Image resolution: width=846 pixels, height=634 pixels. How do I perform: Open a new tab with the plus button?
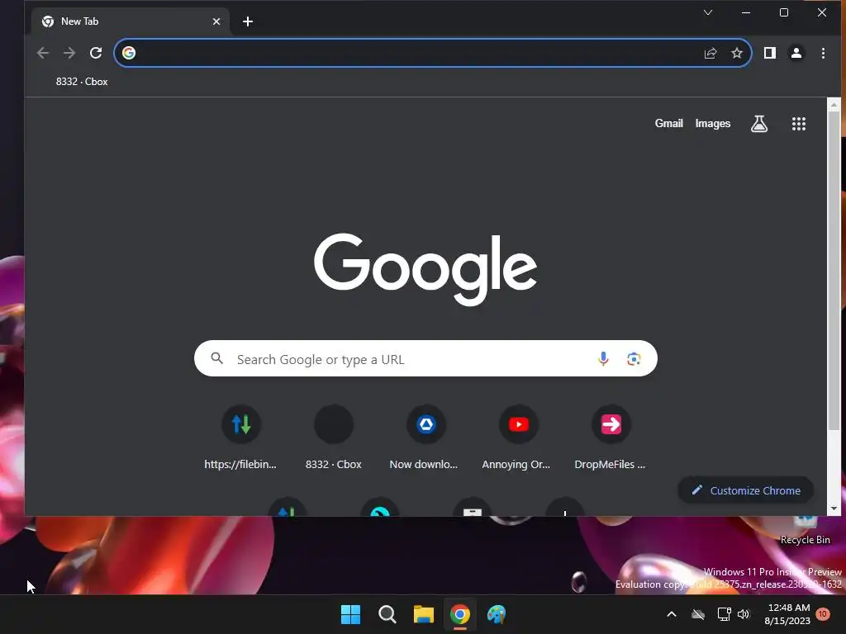(x=248, y=21)
